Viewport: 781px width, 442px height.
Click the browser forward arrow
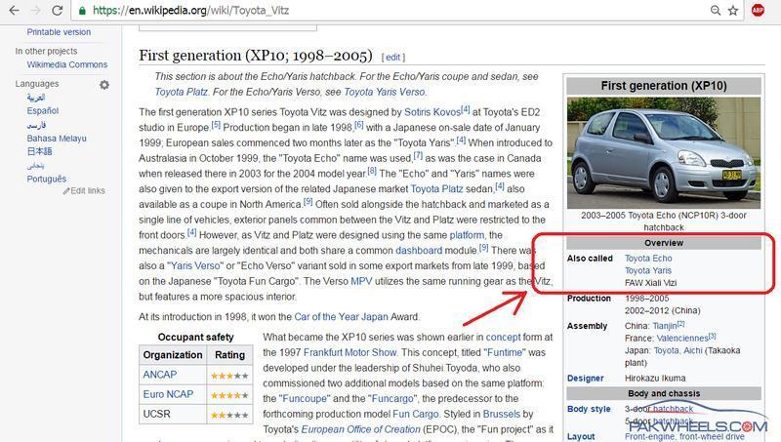(36, 10)
